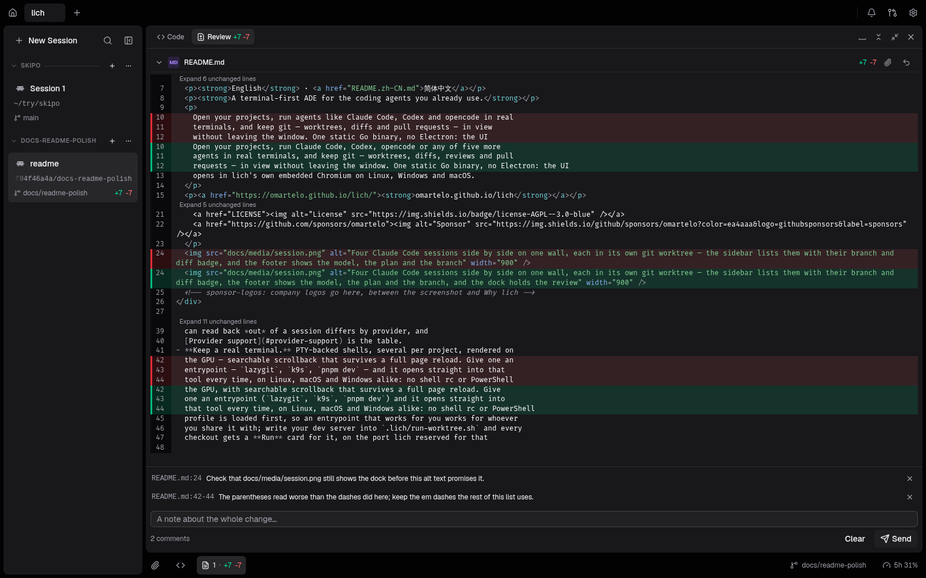Open the lich project tab
The image size is (926, 578).
tap(45, 13)
